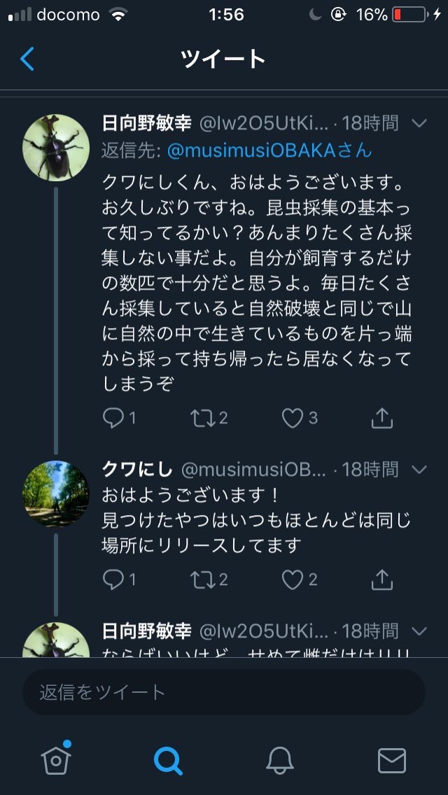The width and height of the screenshot is (448, 795).
Task: Open the Search tab
Action: [x=168, y=759]
